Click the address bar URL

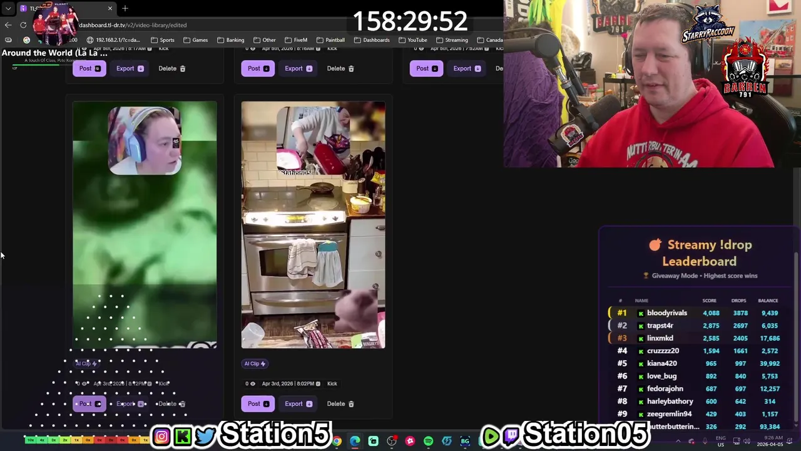(x=133, y=25)
